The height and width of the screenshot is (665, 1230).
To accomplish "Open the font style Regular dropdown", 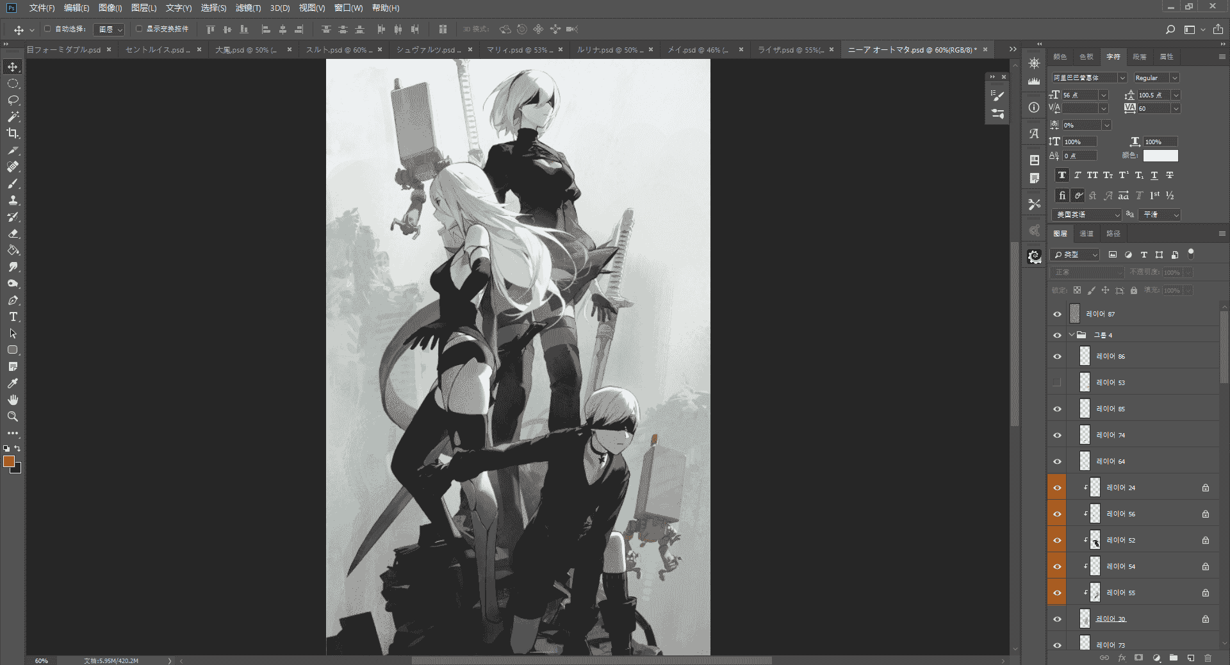I will tap(1156, 78).
